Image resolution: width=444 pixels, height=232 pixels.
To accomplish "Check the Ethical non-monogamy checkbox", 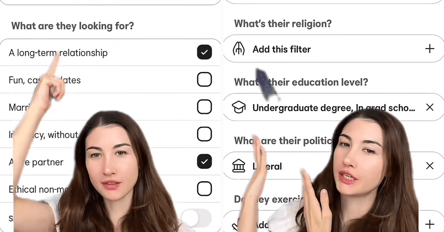I will tap(204, 189).
